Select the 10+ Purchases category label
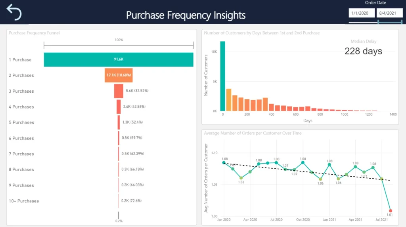406x227 pixels. [x=24, y=201]
